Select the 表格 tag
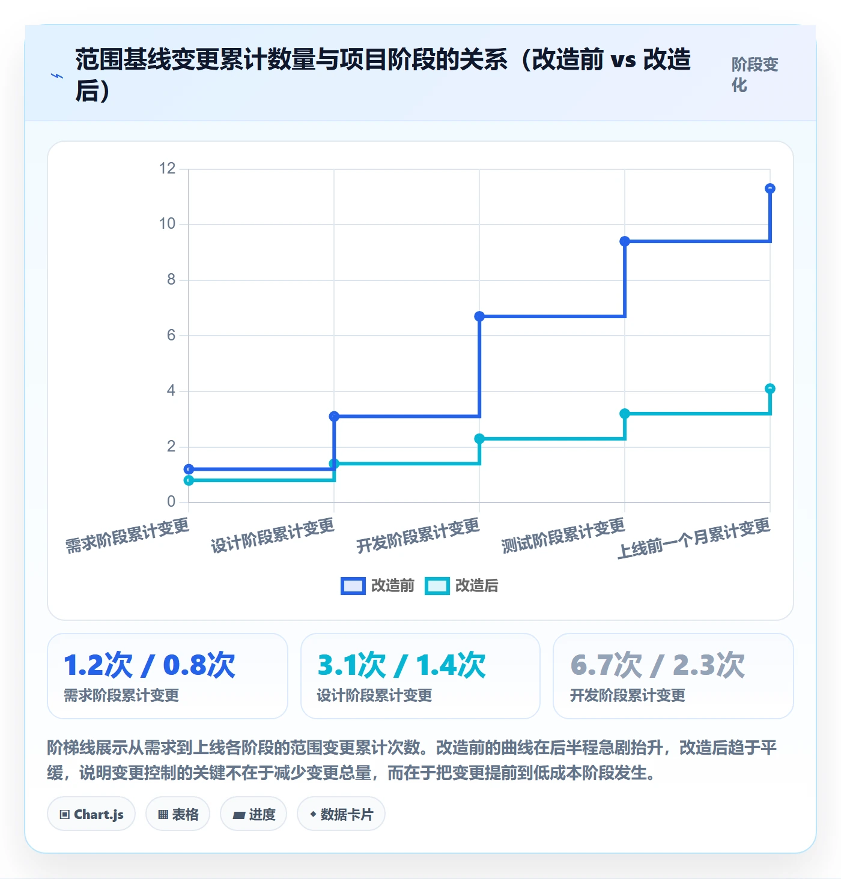The height and width of the screenshot is (879, 841). coord(178,814)
